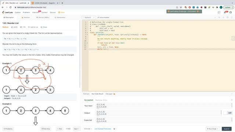The height and width of the screenshot is (132, 235).
Task: Close the LC234.143.drawio tab
Action: 58,3
